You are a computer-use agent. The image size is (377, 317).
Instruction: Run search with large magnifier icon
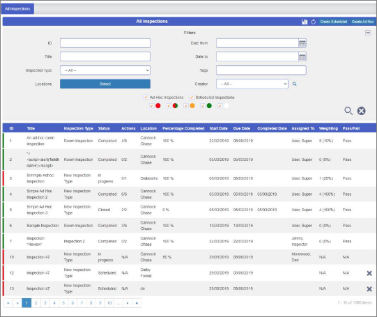pos(348,111)
